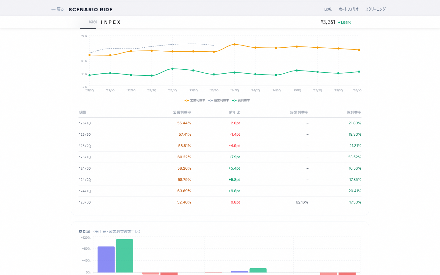
Task: Click the +7.9pt year-over-year value
Action: (234, 157)
